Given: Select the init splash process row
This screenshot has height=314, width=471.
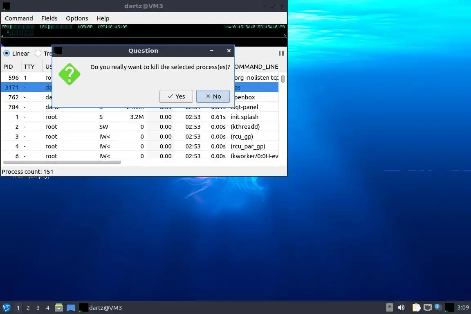Looking at the screenshot, I should 140,117.
